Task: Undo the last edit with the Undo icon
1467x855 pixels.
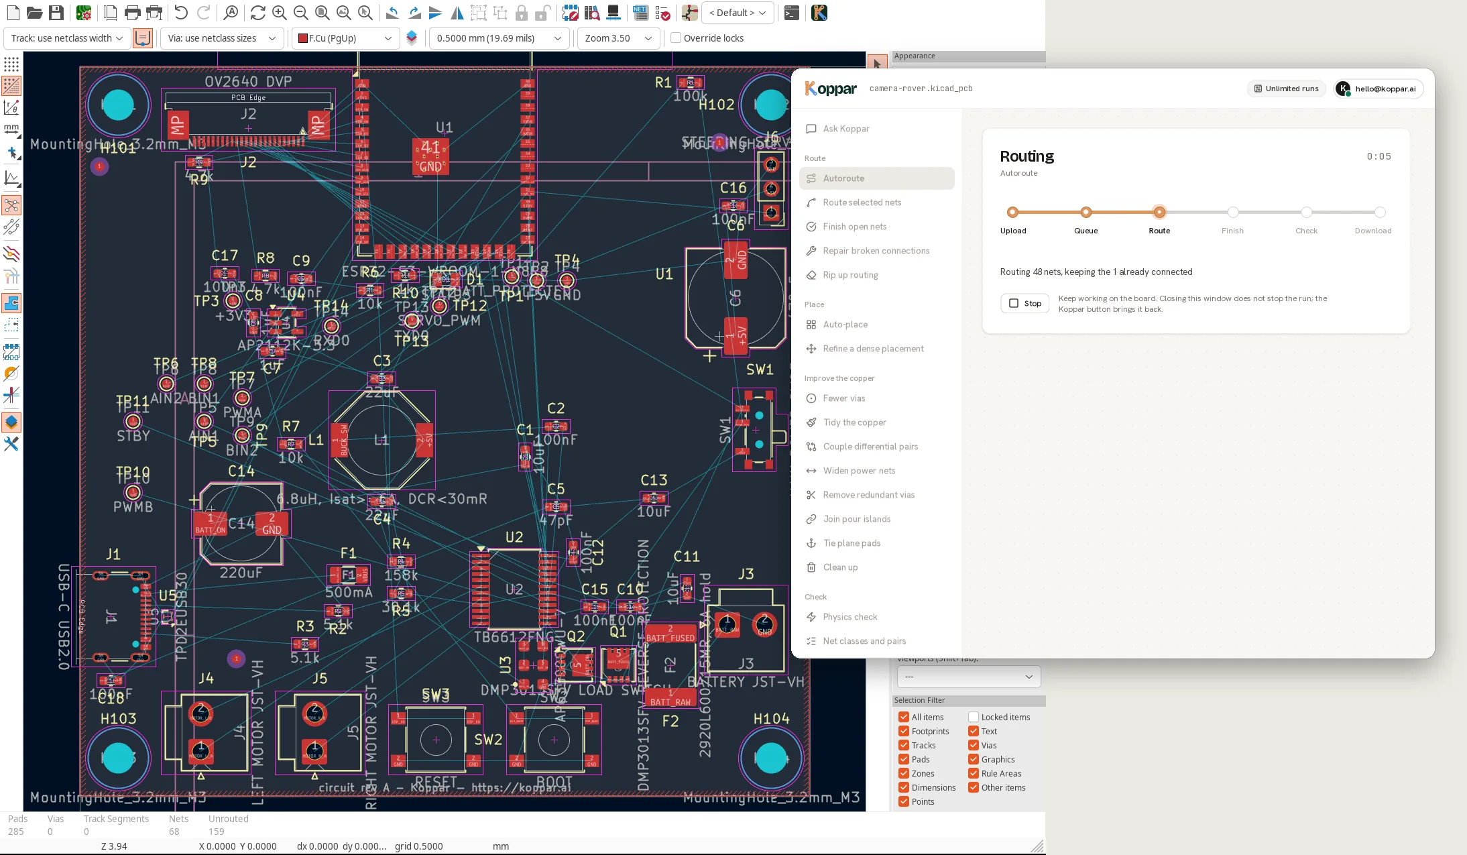Action: (181, 13)
